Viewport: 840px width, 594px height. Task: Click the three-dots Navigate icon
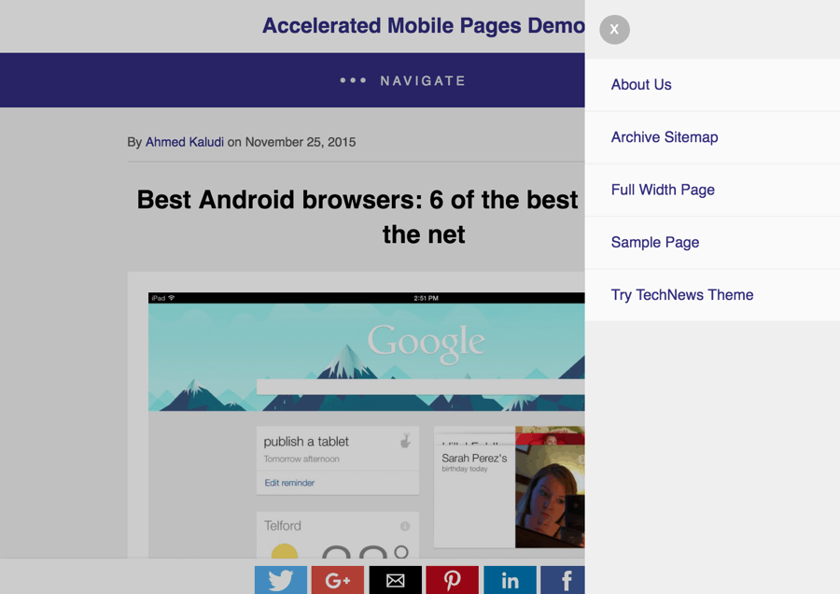coord(353,80)
